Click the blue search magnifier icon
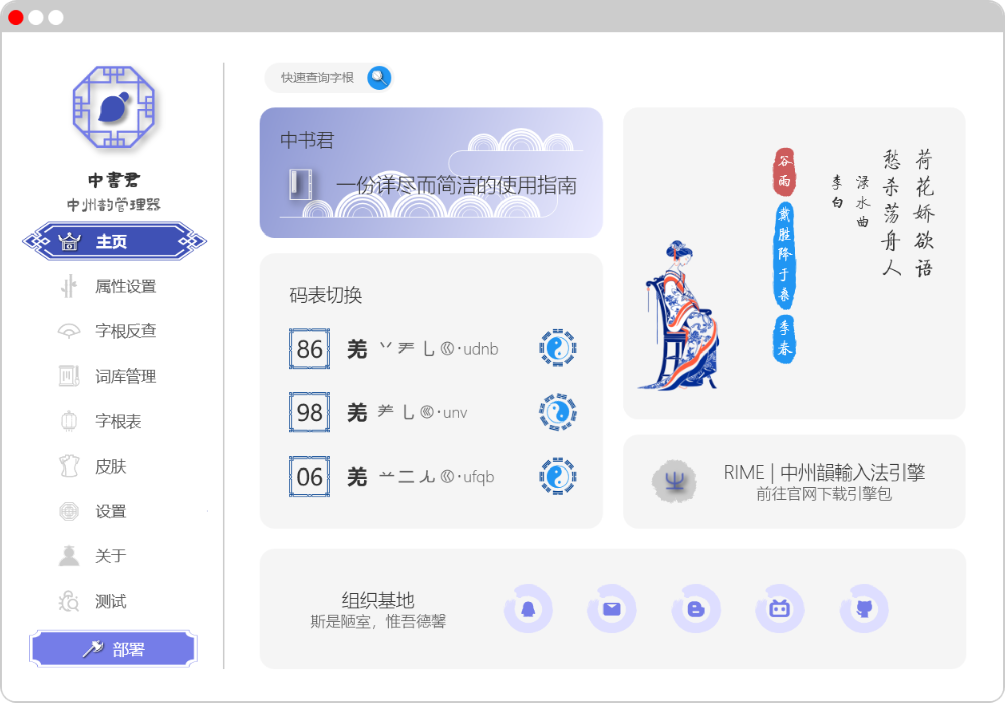1005x703 pixels. point(379,78)
